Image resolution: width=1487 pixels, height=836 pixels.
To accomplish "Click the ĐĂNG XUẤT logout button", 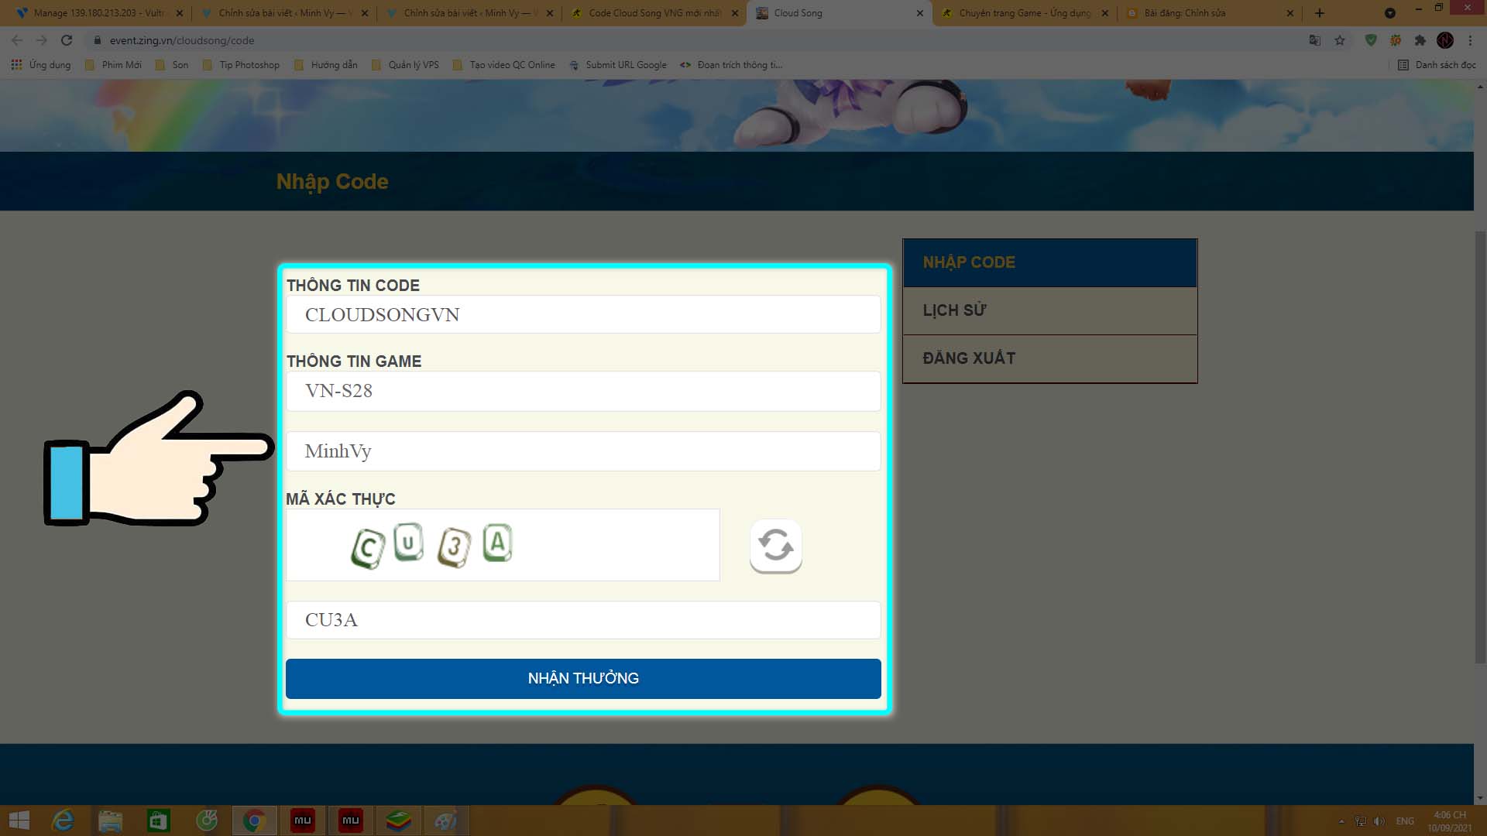I will click(x=1050, y=358).
